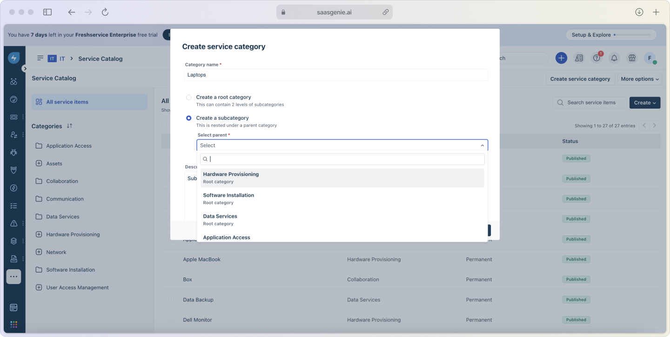
Task: Select the 'Create a subcategory' radio button
Action: point(189,118)
